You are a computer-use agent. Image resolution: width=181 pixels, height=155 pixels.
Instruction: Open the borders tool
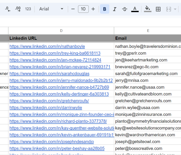(158, 9)
